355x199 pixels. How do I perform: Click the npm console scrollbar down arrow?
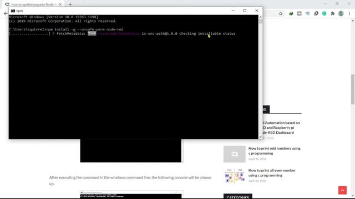(x=260, y=137)
